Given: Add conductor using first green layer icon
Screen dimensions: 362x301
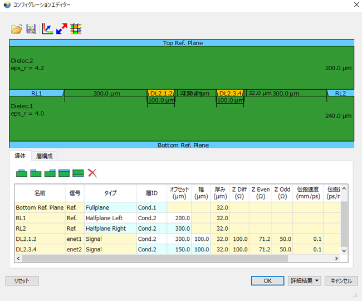Looking at the screenshot, I should (22, 173).
